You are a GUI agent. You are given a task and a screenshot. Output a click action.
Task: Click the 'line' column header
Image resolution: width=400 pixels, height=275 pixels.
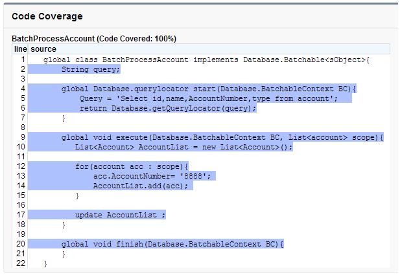[x=20, y=49]
